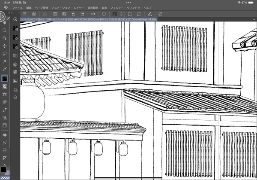Click the black foreground color swatch
257x180 pixels.
point(3,169)
